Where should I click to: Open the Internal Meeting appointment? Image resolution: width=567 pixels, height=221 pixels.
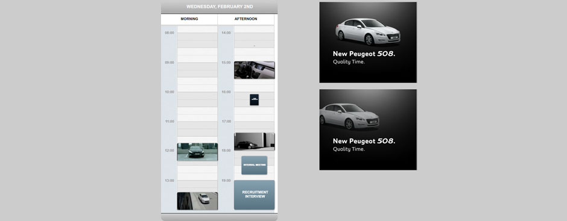point(254,165)
